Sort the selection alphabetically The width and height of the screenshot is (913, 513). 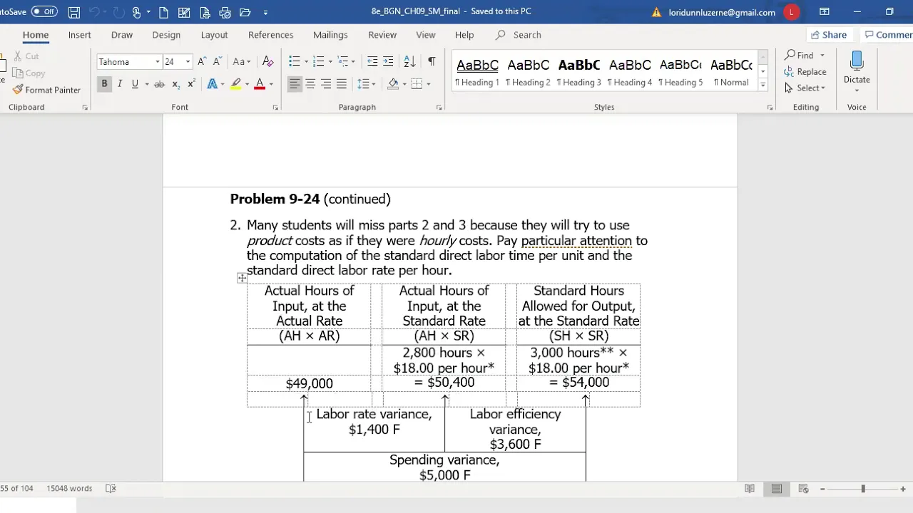pyautogui.click(x=409, y=62)
